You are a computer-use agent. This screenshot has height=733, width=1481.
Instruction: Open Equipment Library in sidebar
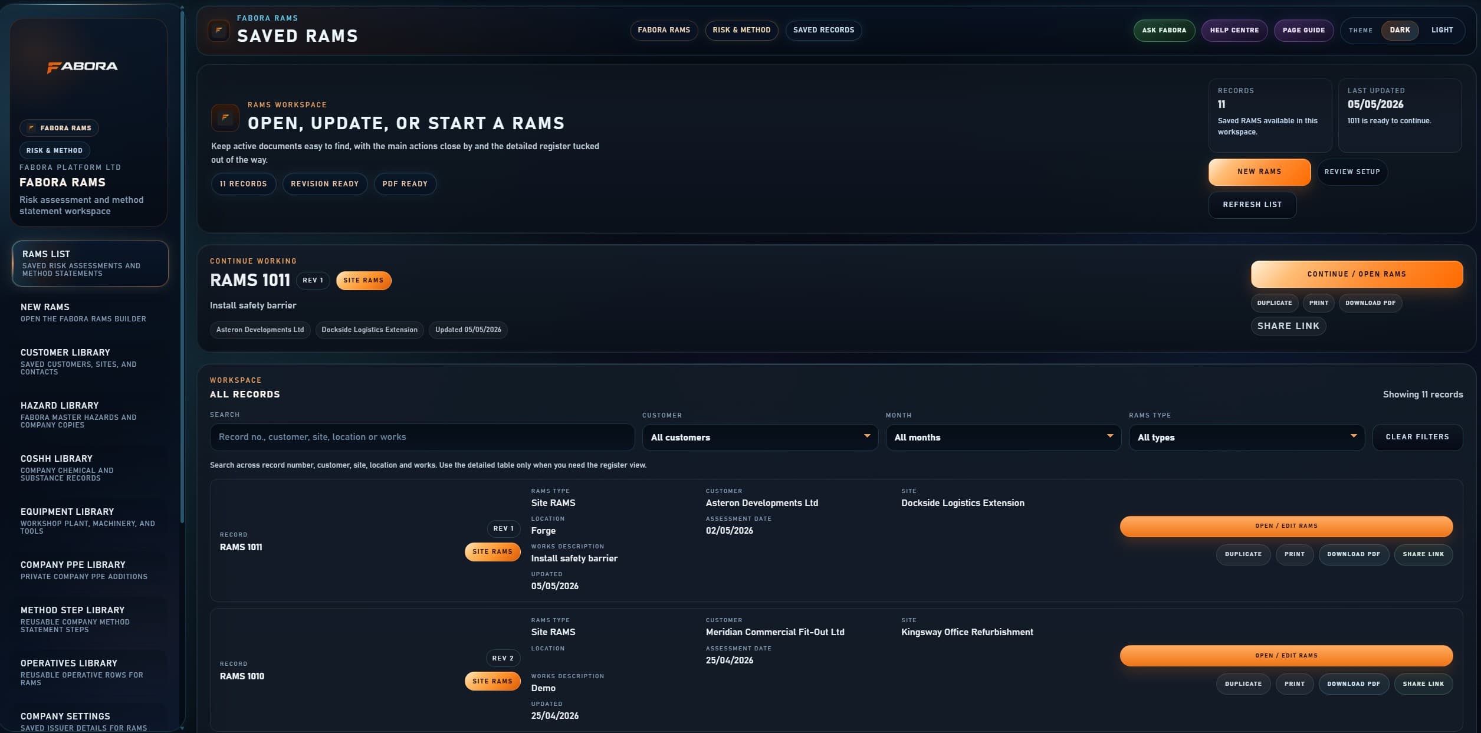click(x=90, y=521)
